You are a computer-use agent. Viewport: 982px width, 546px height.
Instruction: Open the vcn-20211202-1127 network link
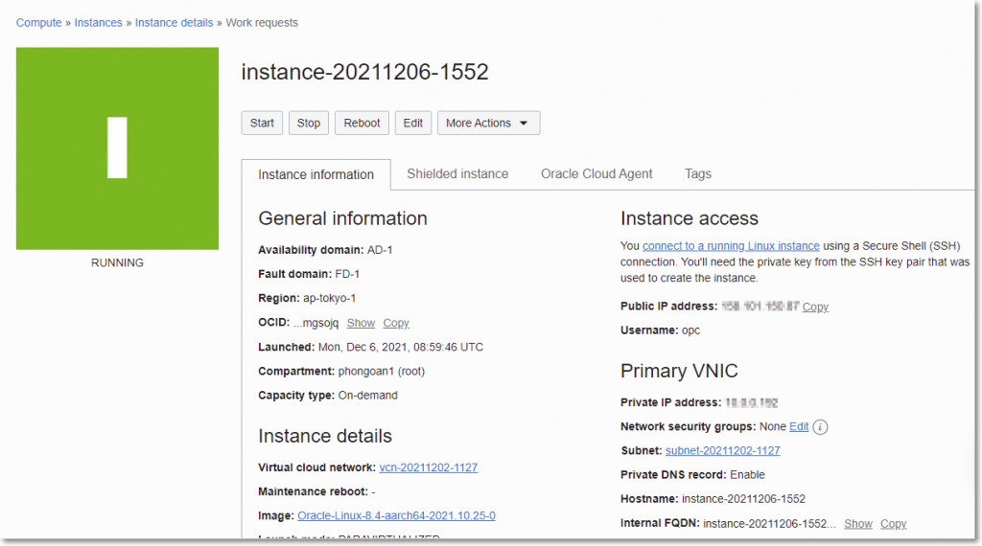pyautogui.click(x=428, y=468)
